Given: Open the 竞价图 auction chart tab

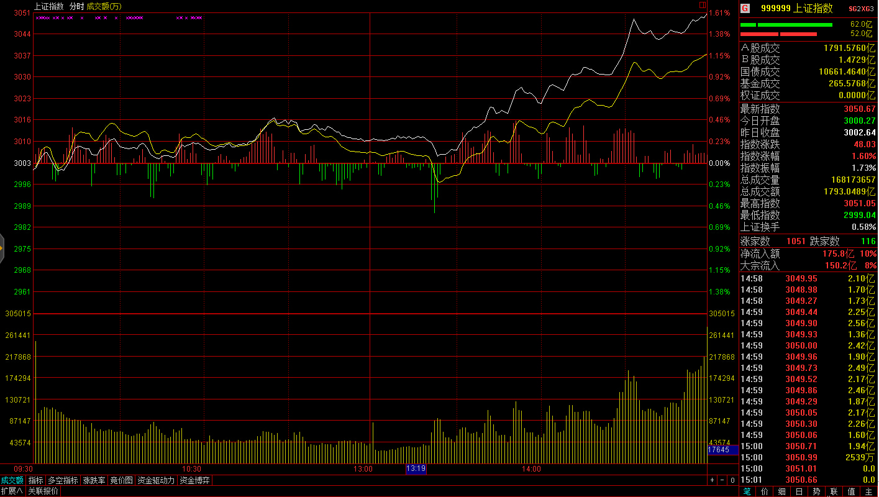Looking at the screenshot, I should (121, 480).
